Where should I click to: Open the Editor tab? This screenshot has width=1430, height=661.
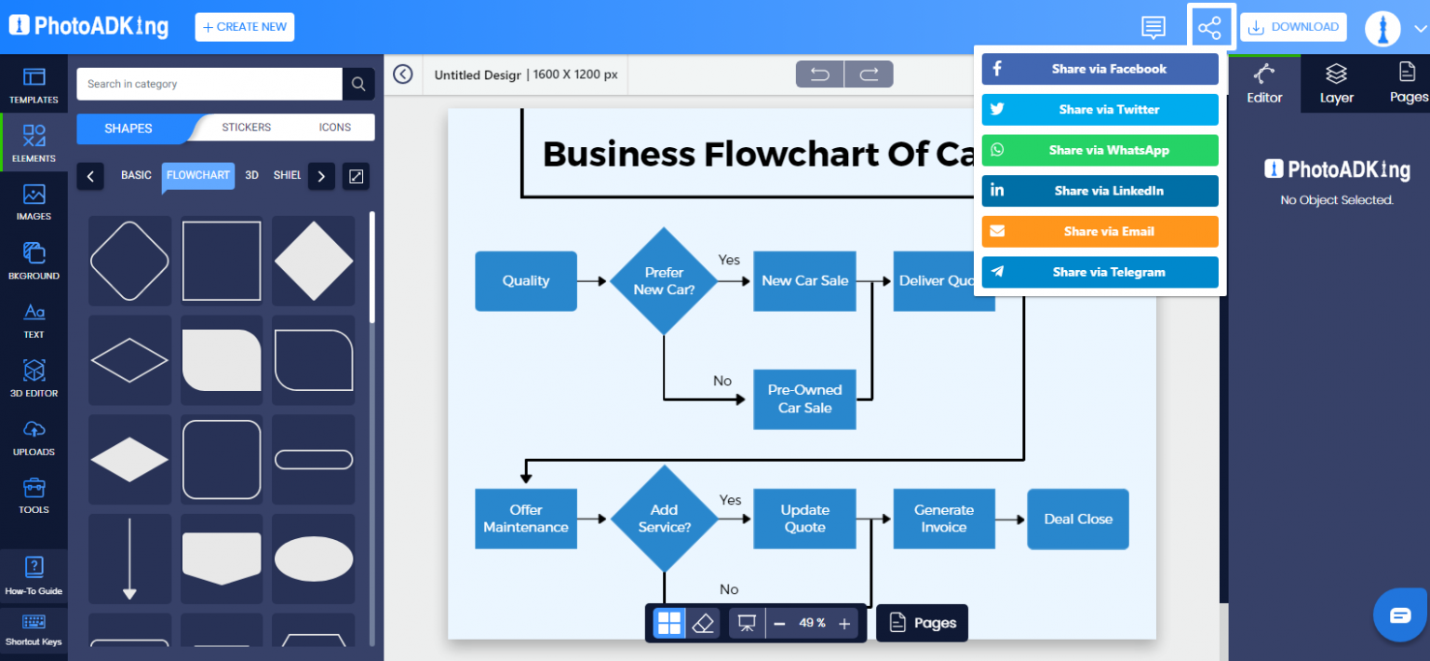(1264, 84)
